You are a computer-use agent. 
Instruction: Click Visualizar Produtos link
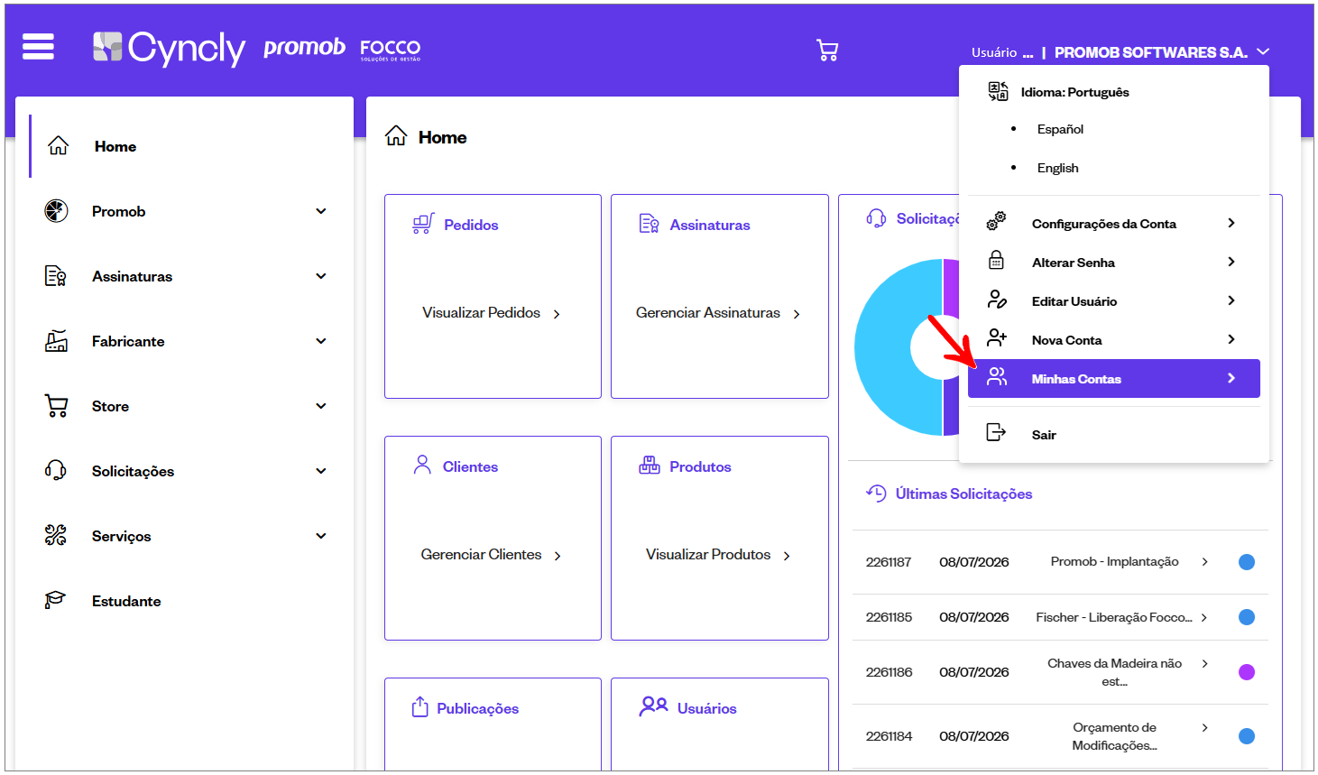[x=718, y=555]
